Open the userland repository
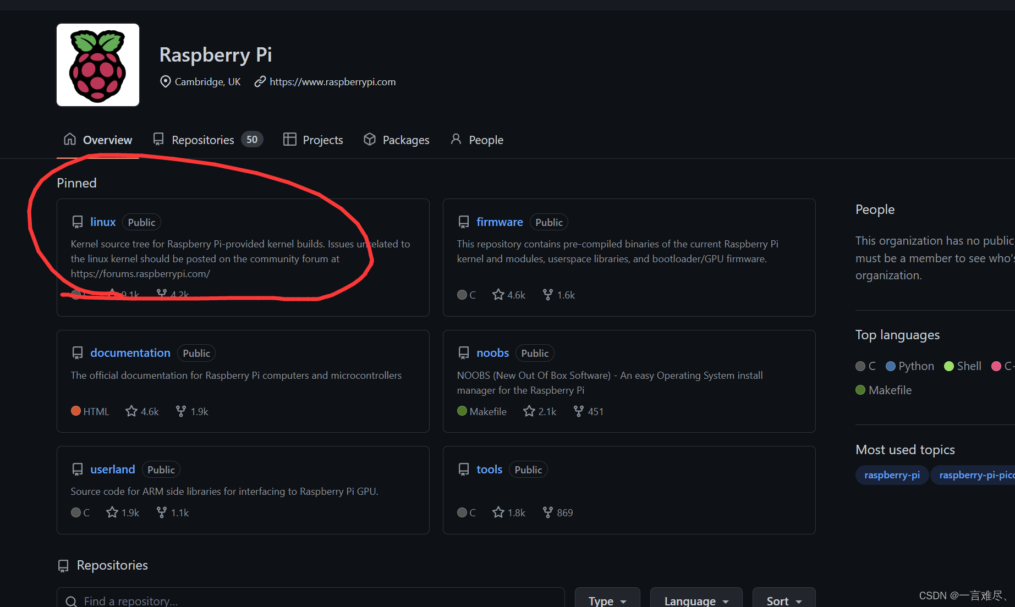The image size is (1015, 607). point(113,470)
